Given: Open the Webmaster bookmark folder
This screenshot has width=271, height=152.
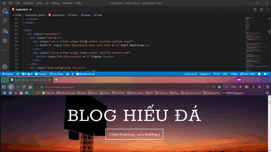Looking at the screenshot, I should tap(135, 93).
